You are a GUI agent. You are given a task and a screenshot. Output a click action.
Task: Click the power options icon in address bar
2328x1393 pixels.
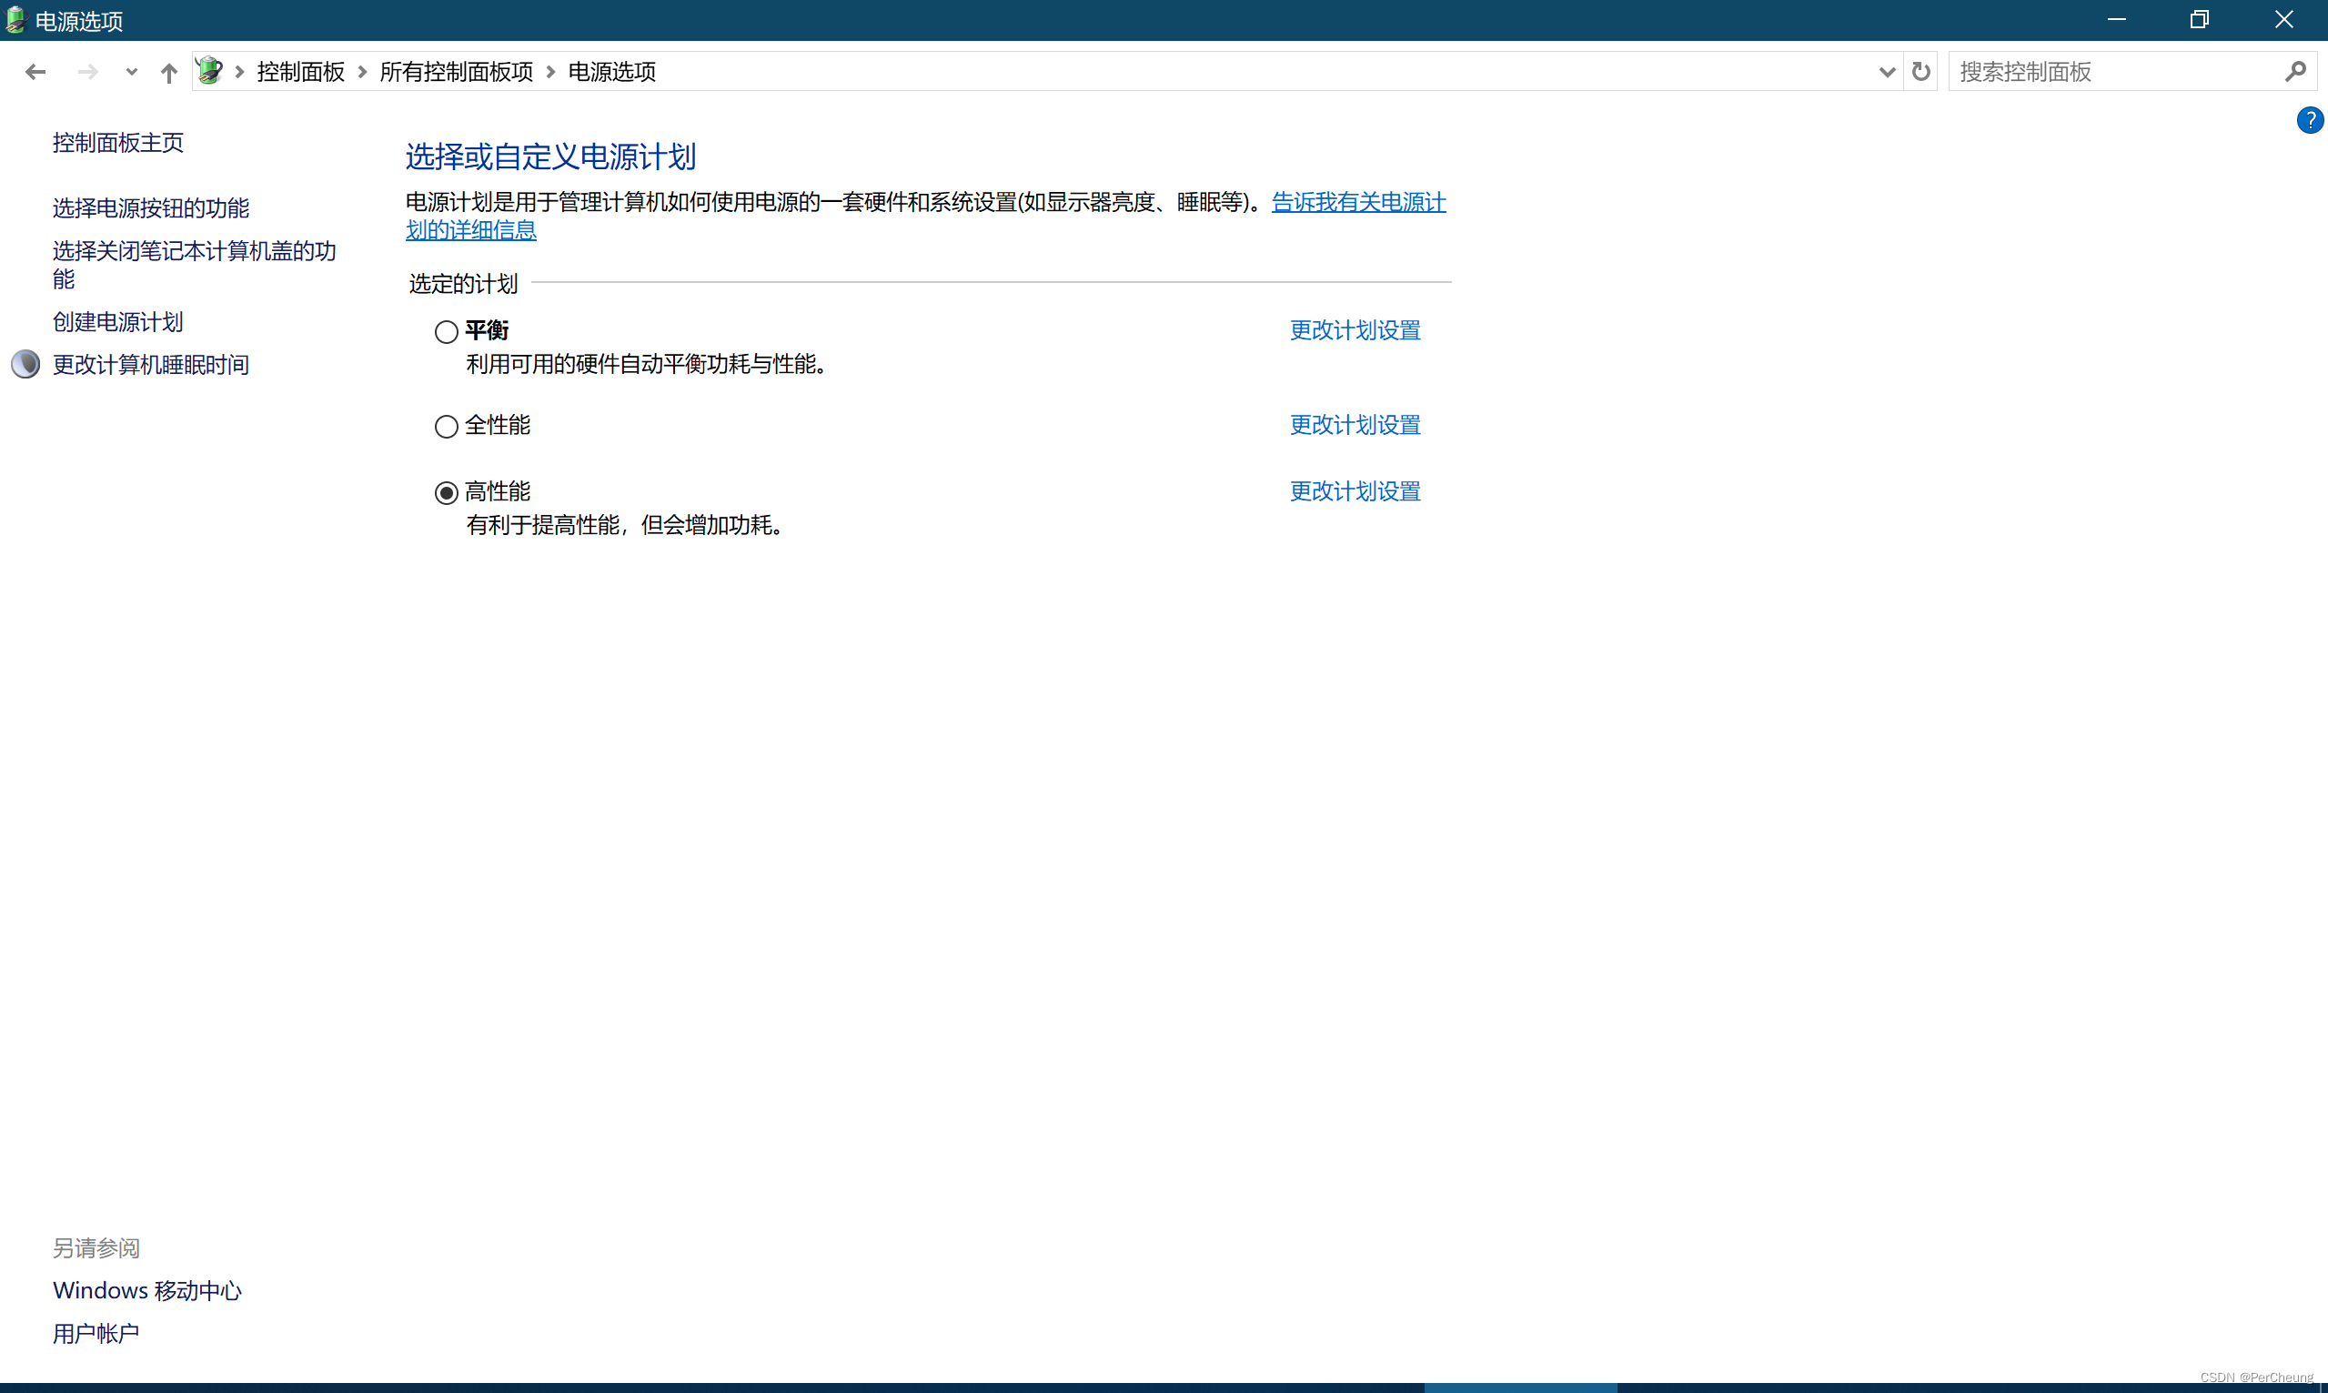click(210, 71)
